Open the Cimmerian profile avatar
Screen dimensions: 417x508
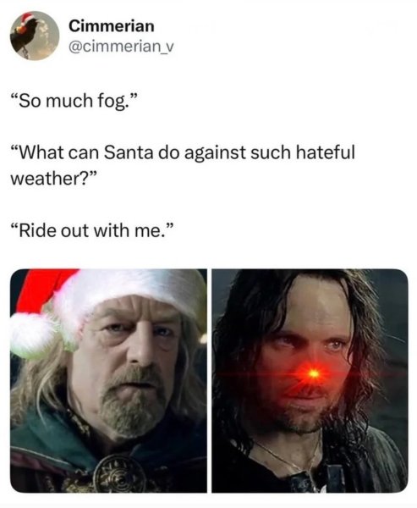[x=35, y=36]
